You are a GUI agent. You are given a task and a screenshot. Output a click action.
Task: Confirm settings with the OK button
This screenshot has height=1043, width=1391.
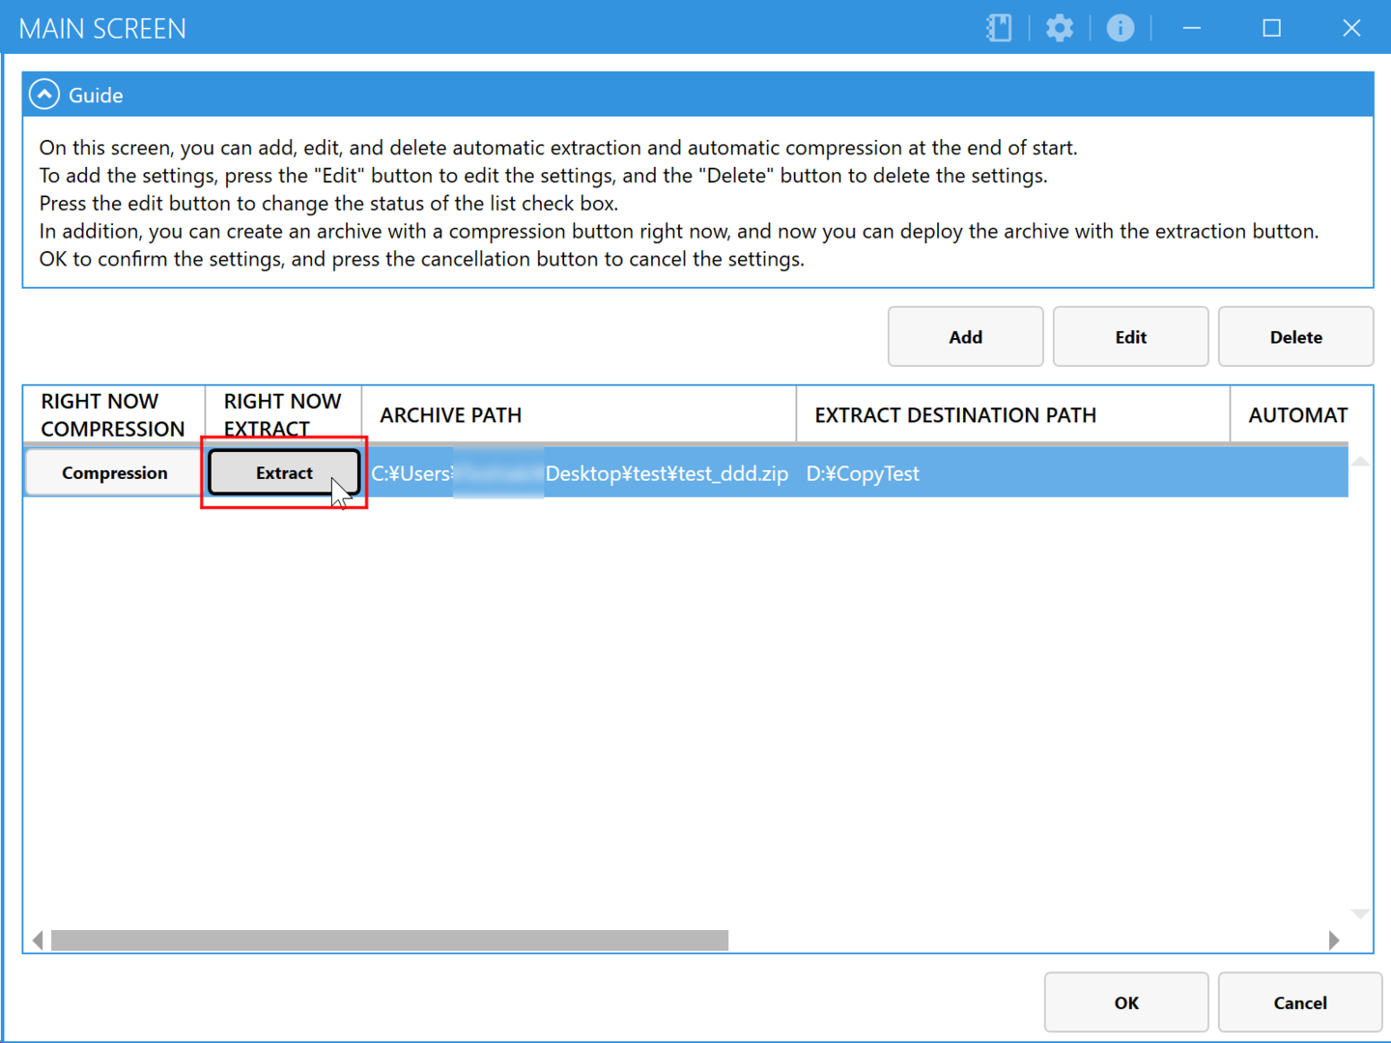(1125, 1002)
